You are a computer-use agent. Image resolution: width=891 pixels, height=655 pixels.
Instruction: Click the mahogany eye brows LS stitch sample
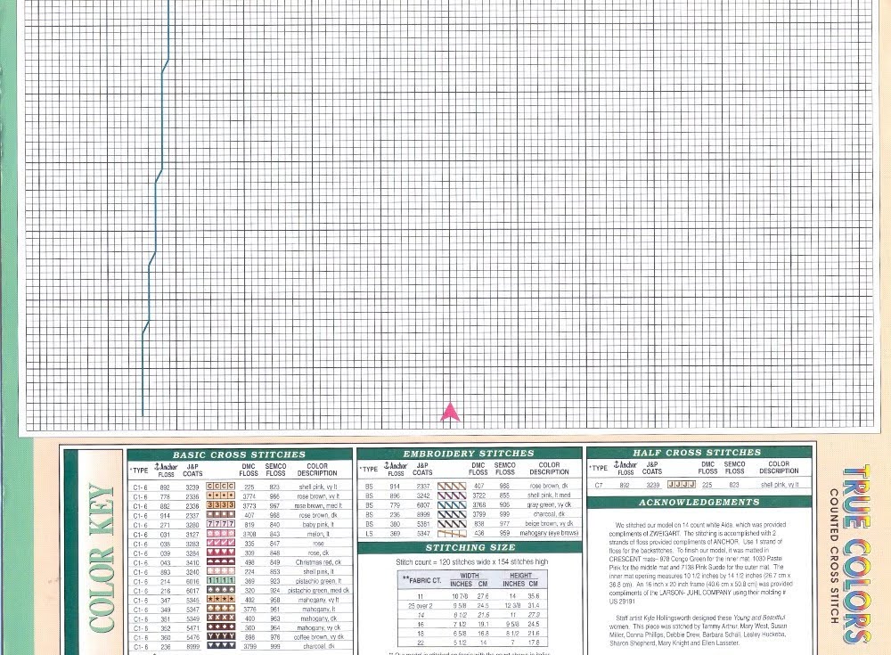[x=452, y=533]
